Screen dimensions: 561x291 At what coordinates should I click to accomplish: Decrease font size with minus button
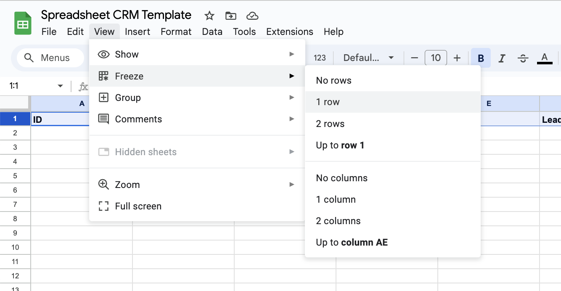click(x=414, y=58)
